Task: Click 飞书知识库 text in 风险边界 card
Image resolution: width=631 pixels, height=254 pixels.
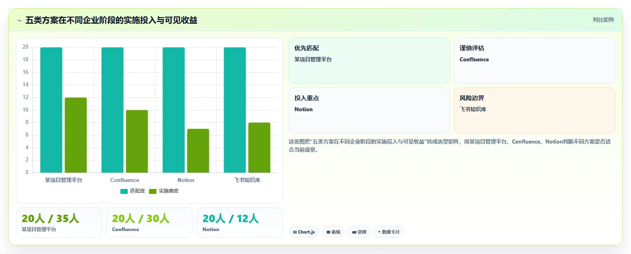Action: [x=473, y=109]
